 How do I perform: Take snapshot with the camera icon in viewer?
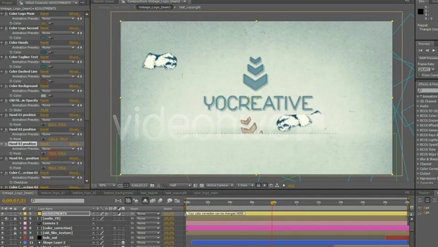(152, 185)
